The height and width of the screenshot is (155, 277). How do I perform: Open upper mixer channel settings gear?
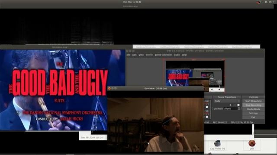tap(207, 107)
